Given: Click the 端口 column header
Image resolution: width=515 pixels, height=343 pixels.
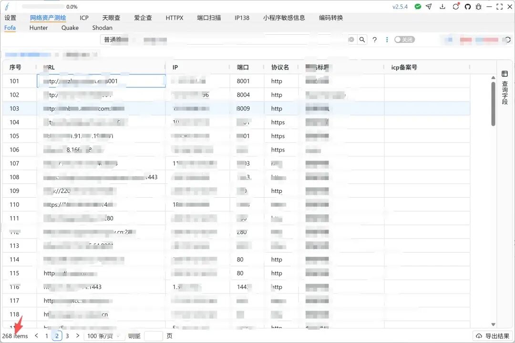Looking at the screenshot, I should pyautogui.click(x=243, y=67).
